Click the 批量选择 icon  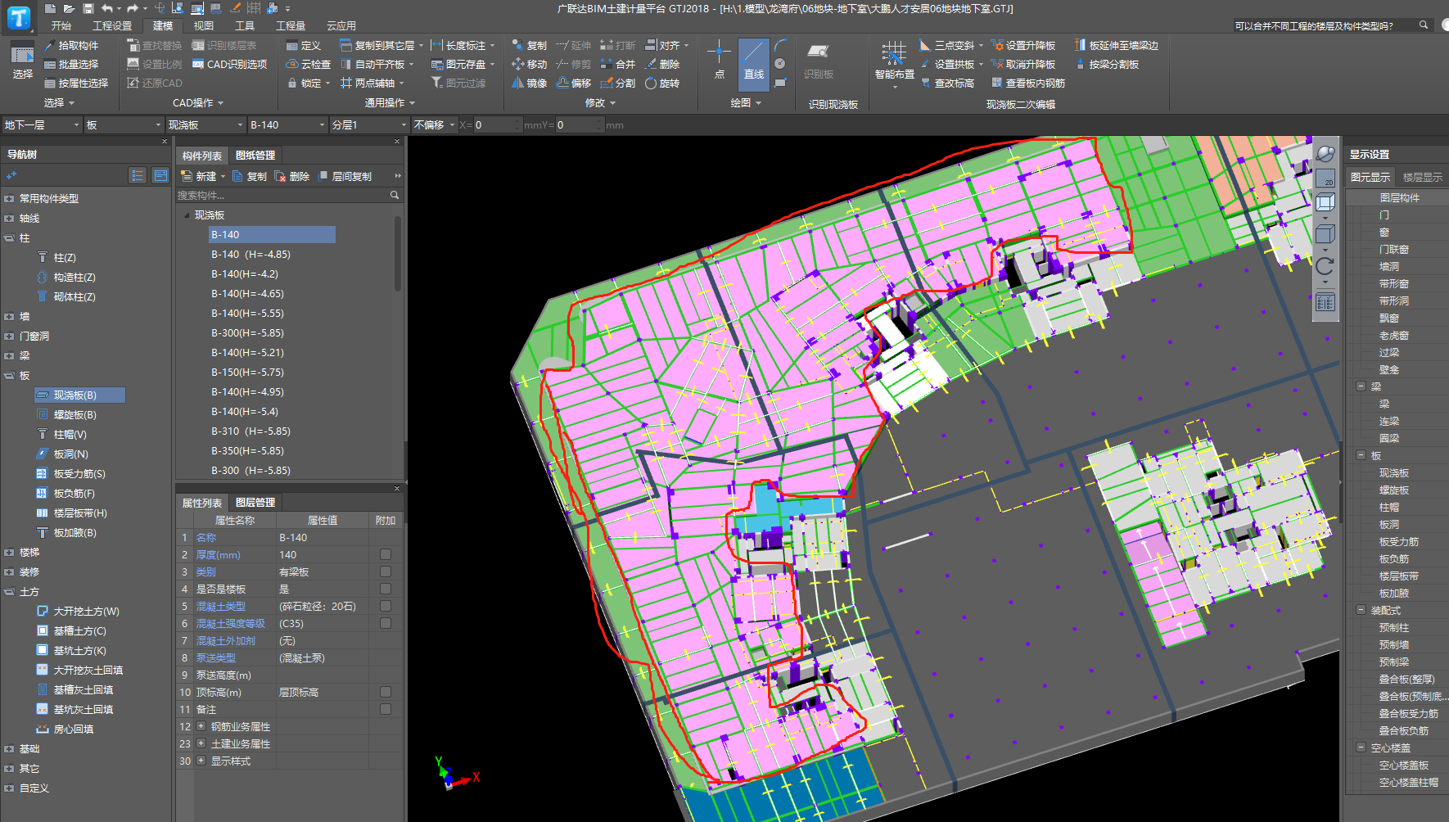coord(50,64)
